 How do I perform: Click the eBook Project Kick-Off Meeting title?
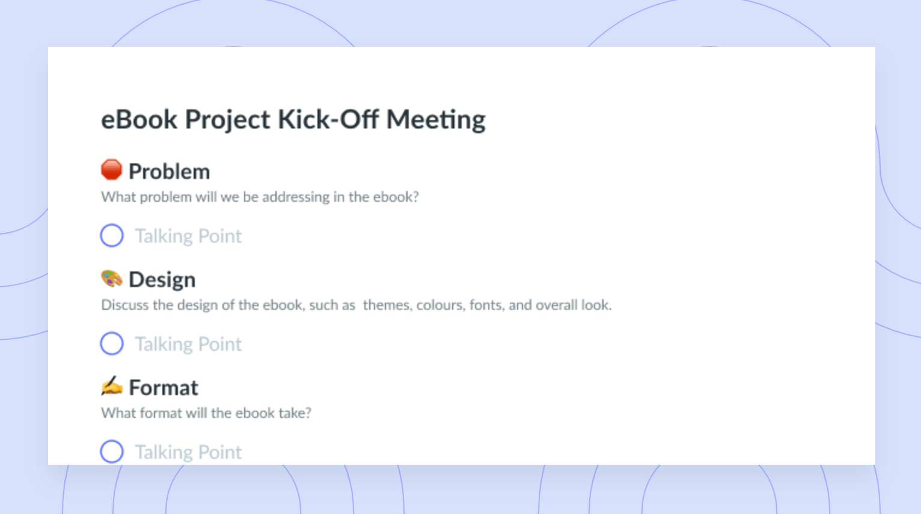pos(293,119)
